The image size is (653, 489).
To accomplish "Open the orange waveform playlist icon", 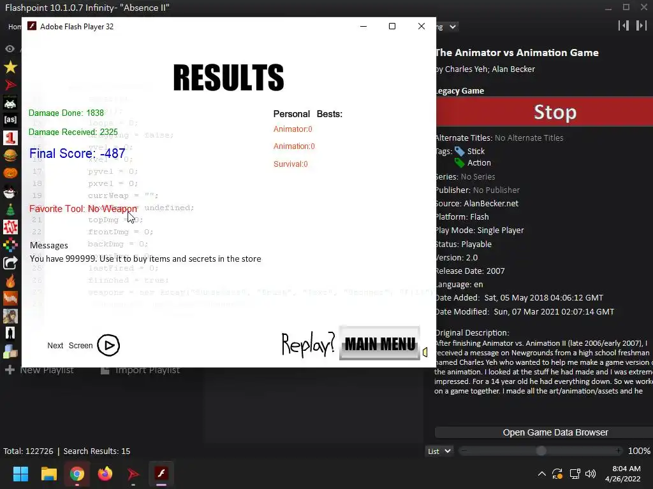I will click(x=10, y=298).
